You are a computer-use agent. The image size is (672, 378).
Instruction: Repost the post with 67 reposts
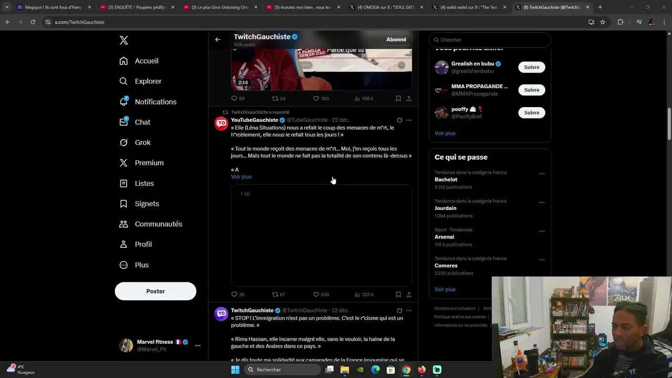tap(275, 295)
